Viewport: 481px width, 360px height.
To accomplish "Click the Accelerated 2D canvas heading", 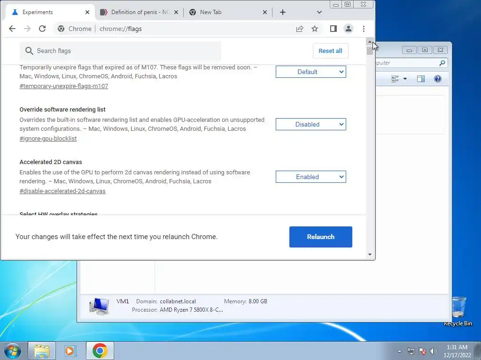I will (51, 162).
